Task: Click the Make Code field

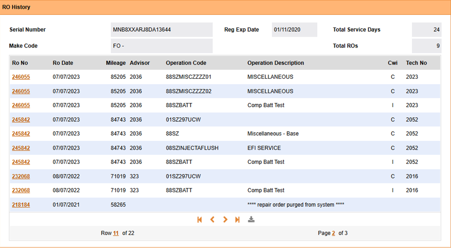Action: pyautogui.click(x=161, y=46)
